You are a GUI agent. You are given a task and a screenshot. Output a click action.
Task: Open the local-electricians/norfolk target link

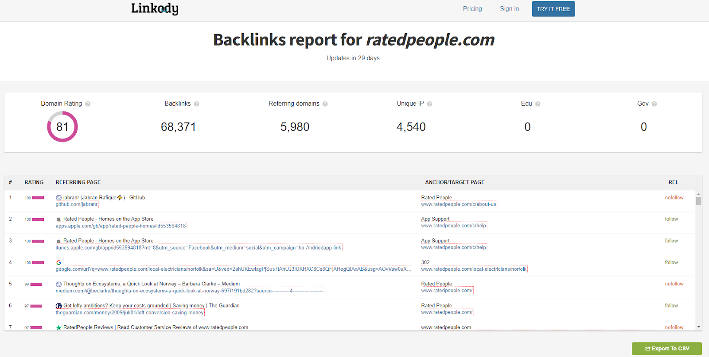(x=474, y=269)
